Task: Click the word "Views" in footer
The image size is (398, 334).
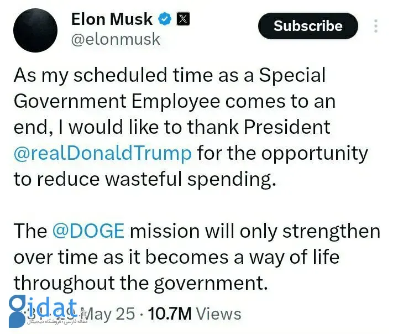Action: click(219, 314)
